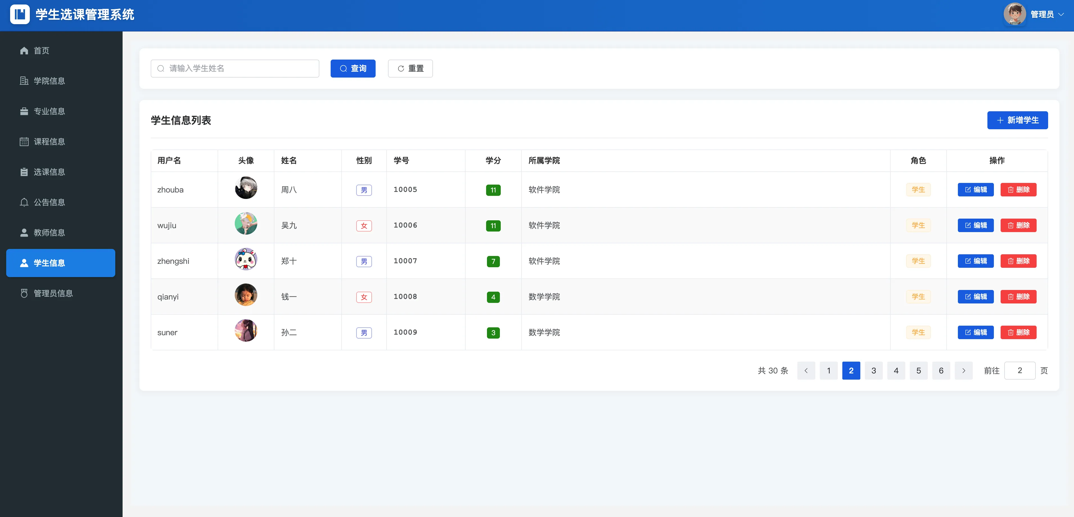Click the person icon for 教师信息

click(x=24, y=232)
